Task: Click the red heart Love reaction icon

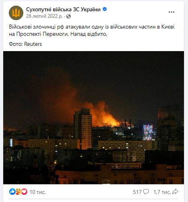Action: 25,192
